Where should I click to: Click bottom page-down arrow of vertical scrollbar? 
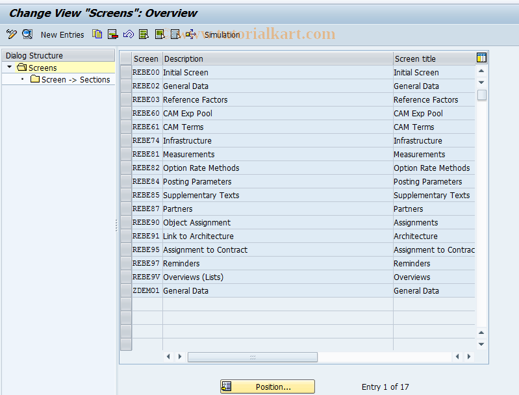pos(481,344)
